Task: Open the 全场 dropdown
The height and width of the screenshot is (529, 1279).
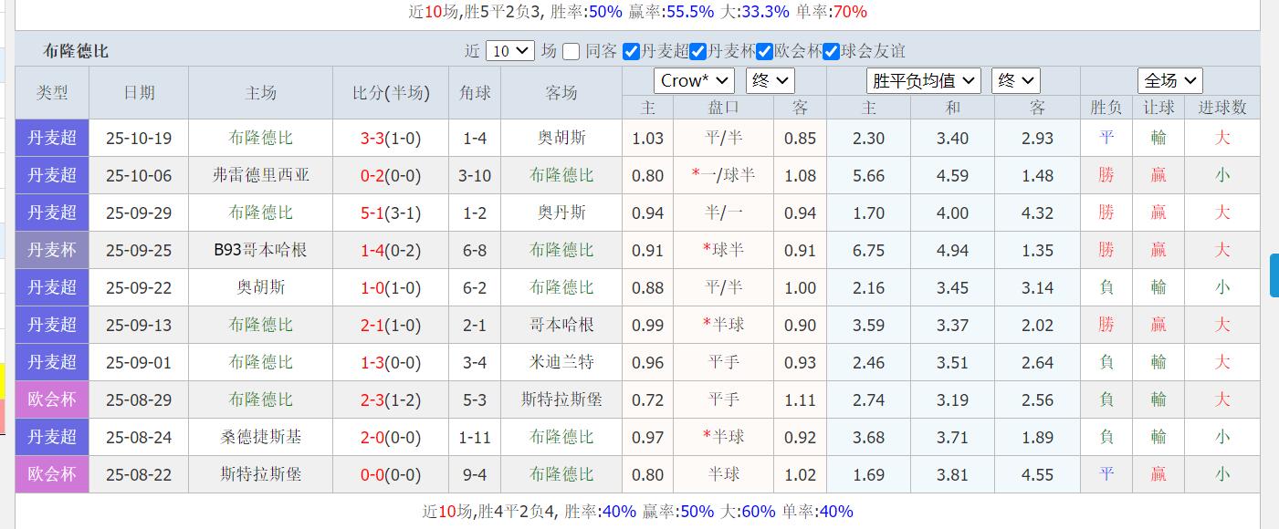Action: coord(1171,80)
